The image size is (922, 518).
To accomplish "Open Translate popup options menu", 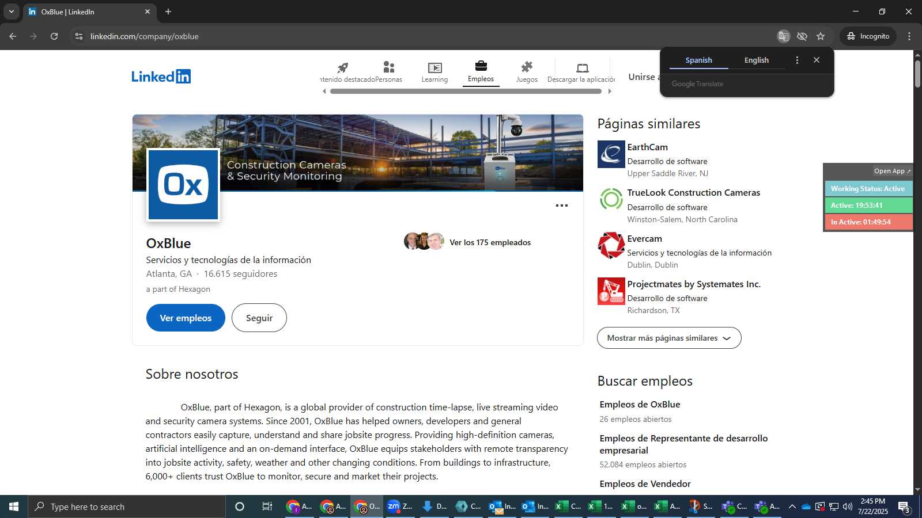I will (x=797, y=60).
